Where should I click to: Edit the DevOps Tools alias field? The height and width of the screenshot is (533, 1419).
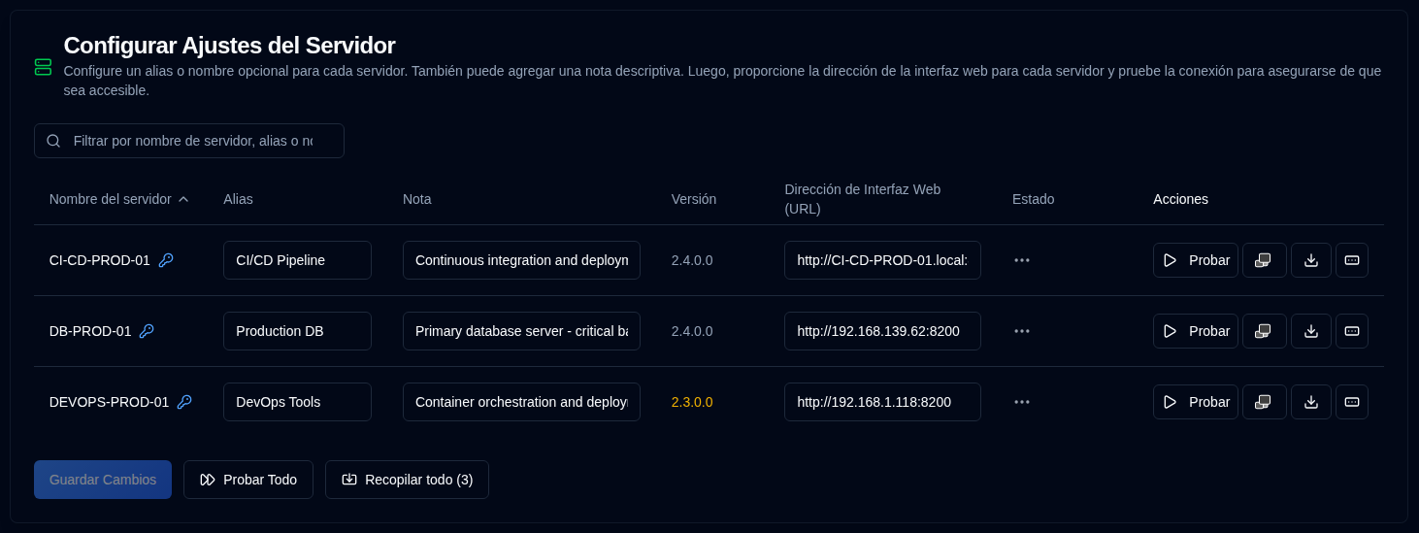[297, 402]
